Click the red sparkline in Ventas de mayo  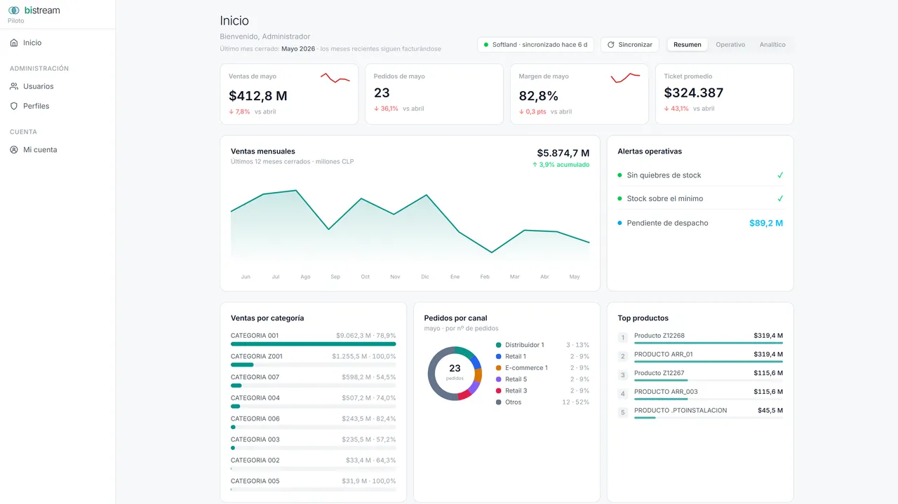tap(335, 78)
